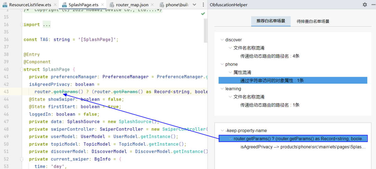Show hidden editor tabs dropdown arrow

coord(194,5)
